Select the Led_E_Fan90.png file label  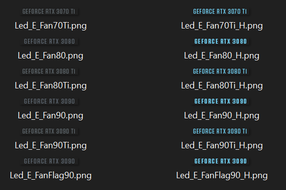(x=51, y=115)
